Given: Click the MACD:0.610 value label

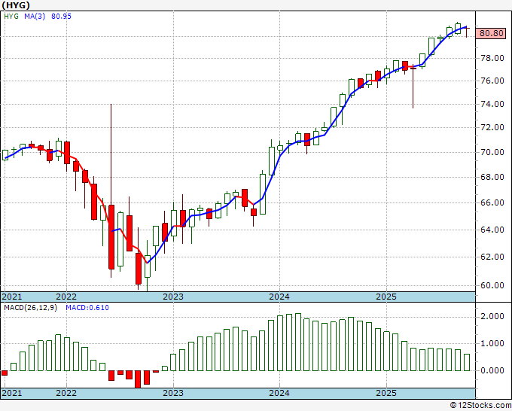Looking at the screenshot, I should 87,308.
